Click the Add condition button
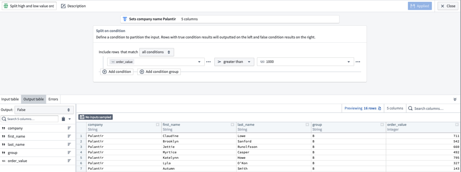 [x=117, y=72]
